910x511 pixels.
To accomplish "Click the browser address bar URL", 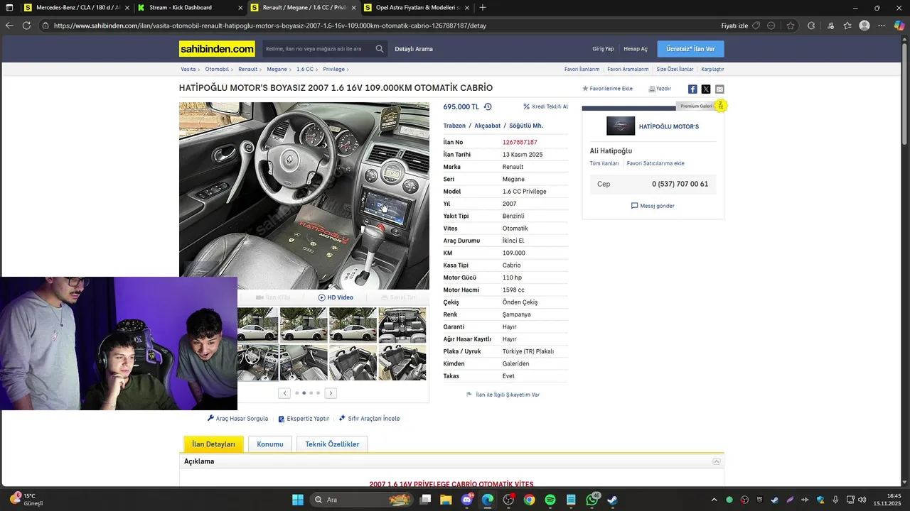I will (x=270, y=26).
